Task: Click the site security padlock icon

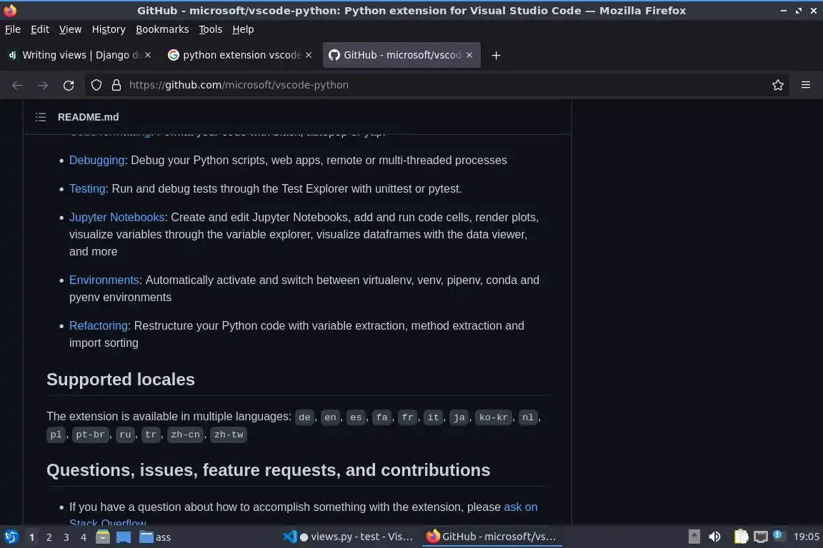Action: 116,85
